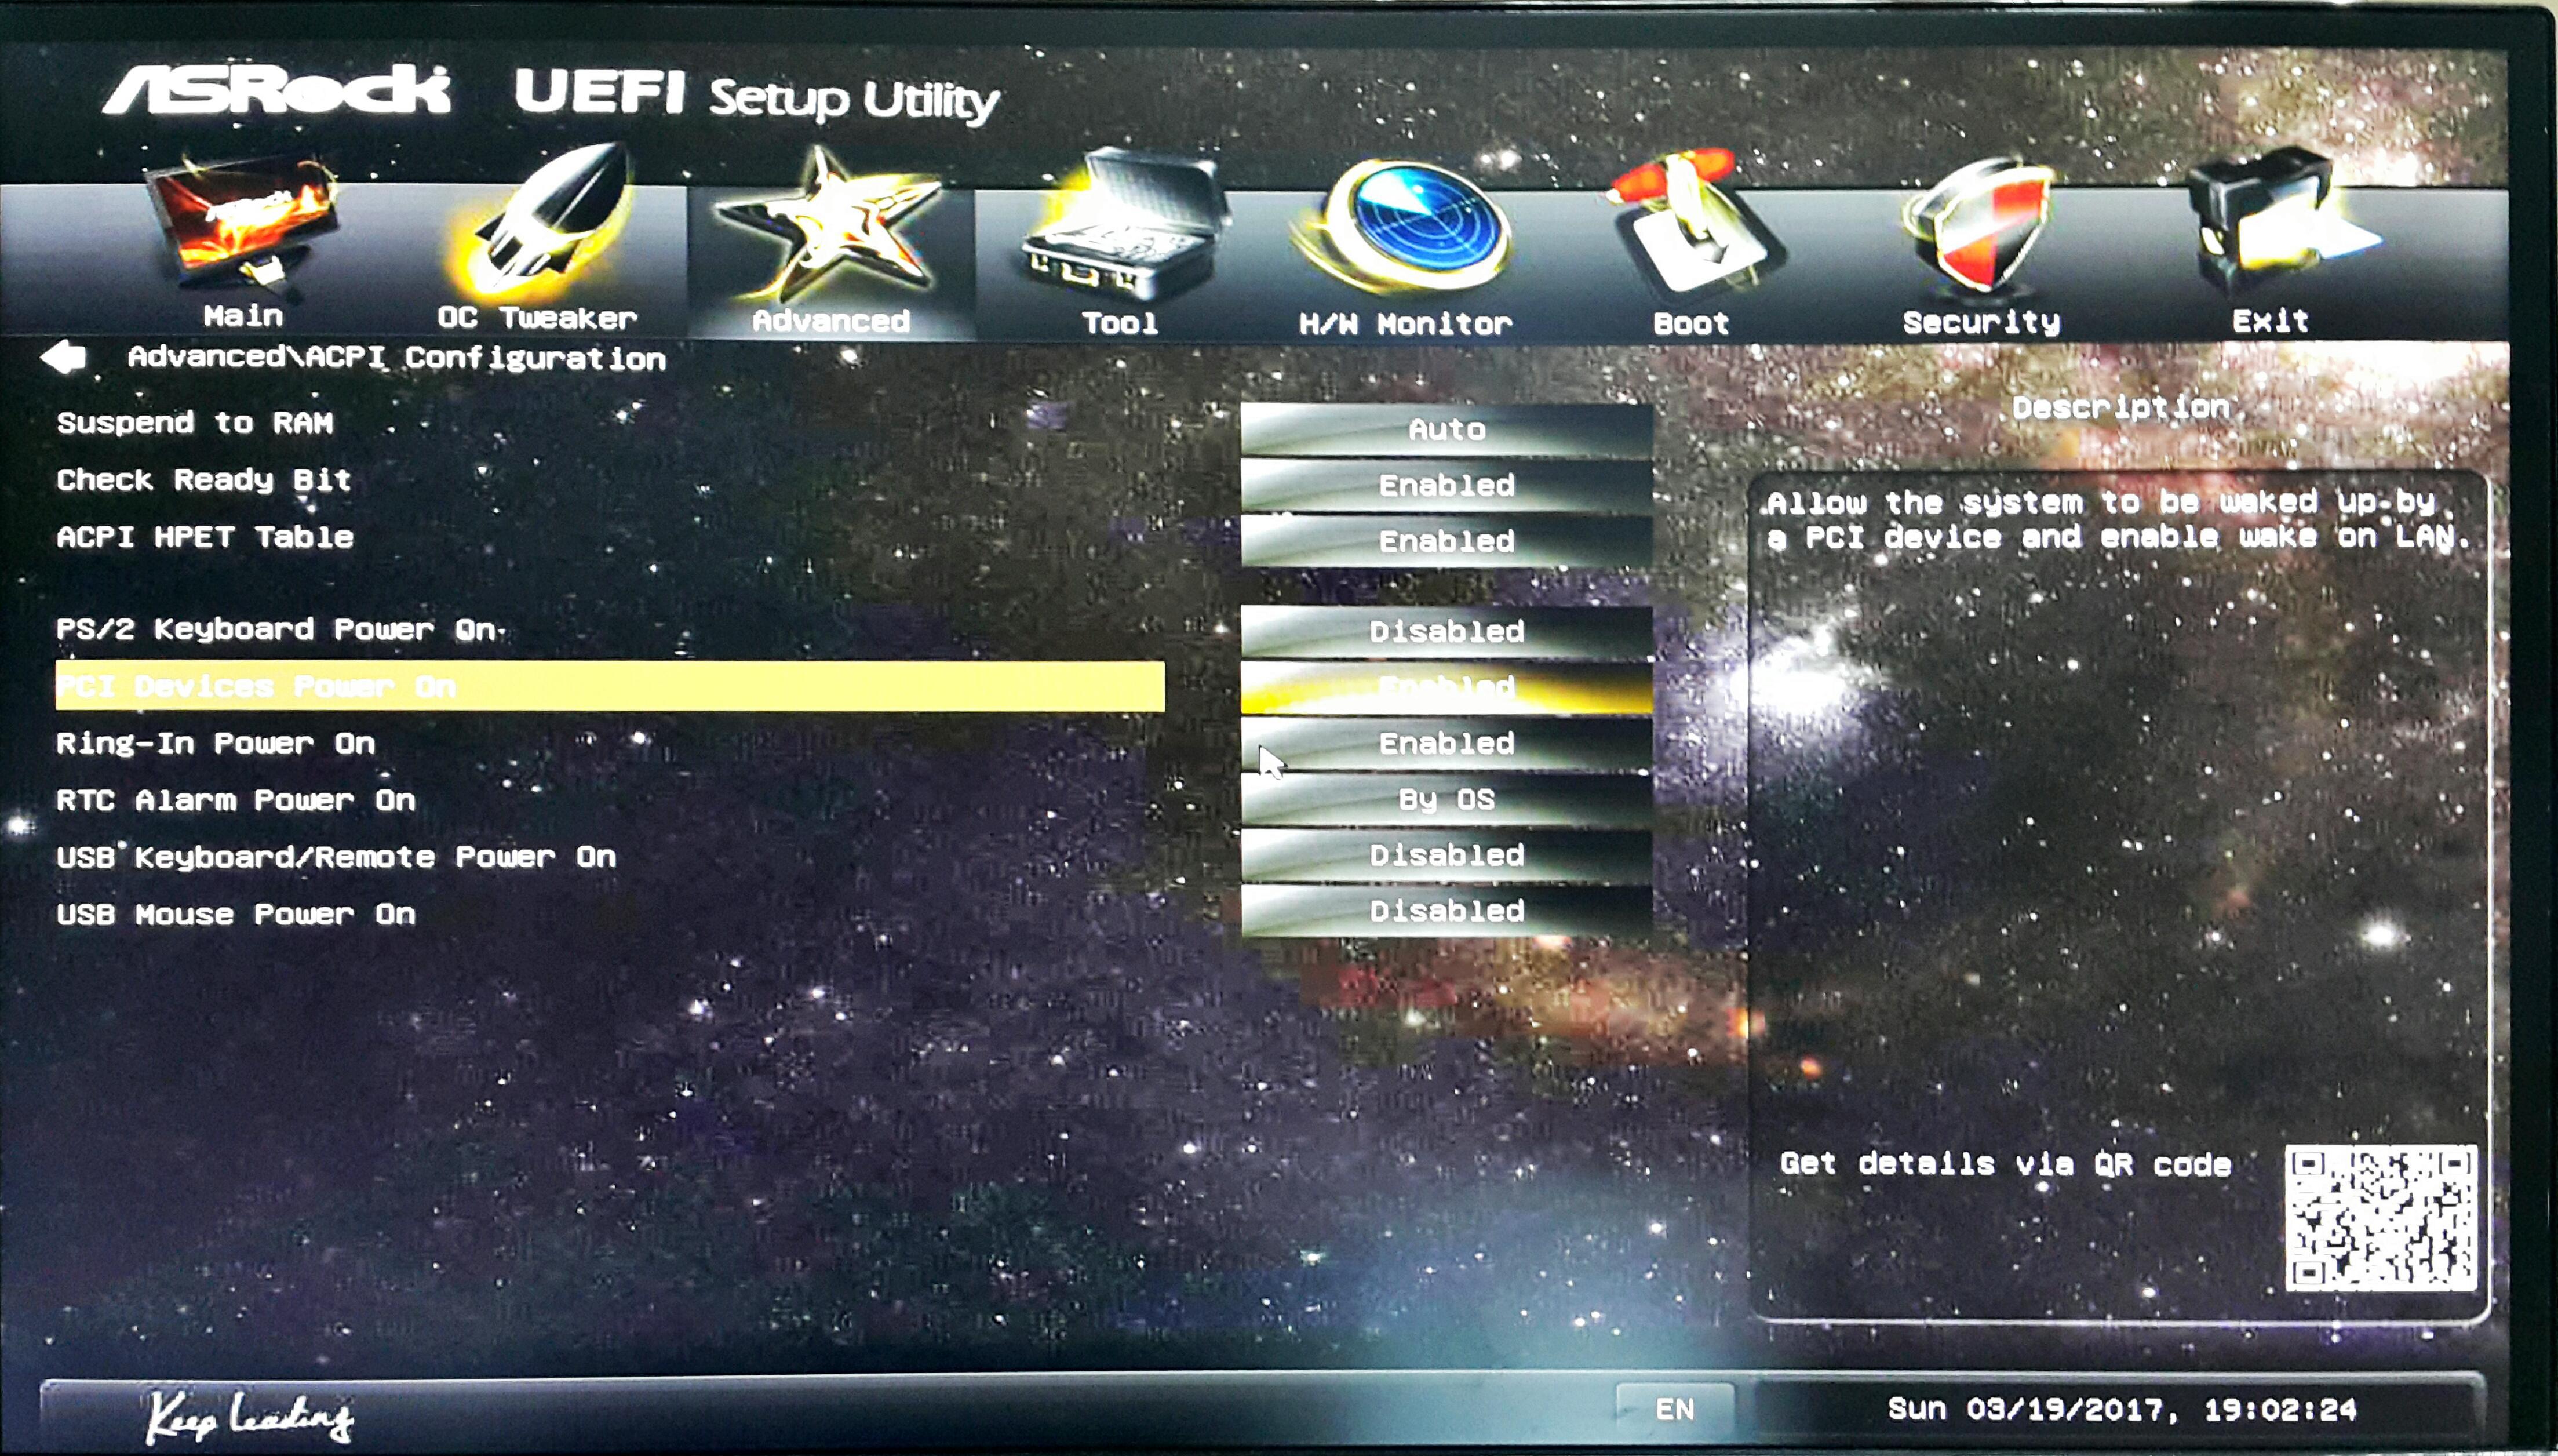2558x1456 pixels.
Task: Select USB Keyboard/Remote Power On item
Action: tap(336, 857)
